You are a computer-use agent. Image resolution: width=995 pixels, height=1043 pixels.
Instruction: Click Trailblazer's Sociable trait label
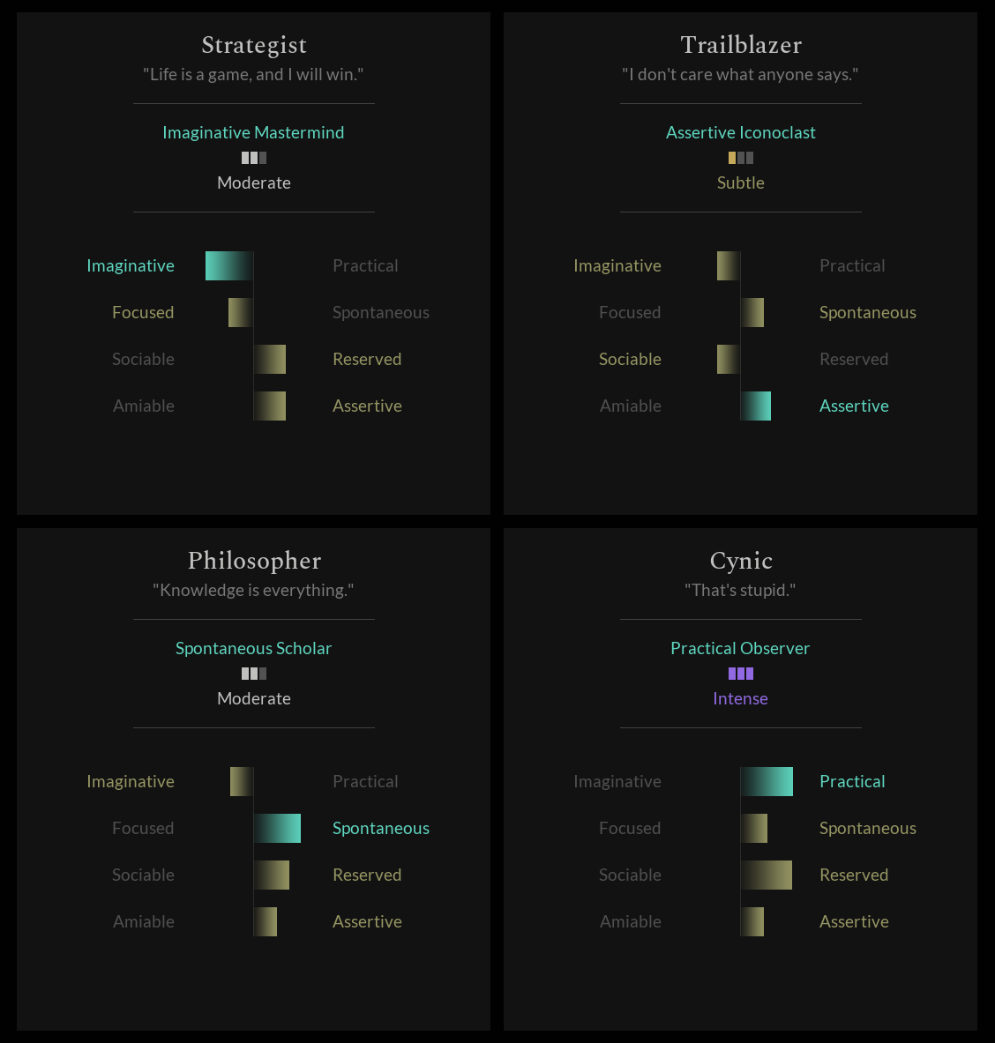(x=630, y=359)
